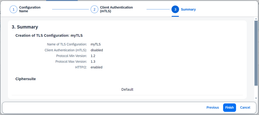Click the Previous button
Screen dimensions: 259x115
(x=213, y=108)
